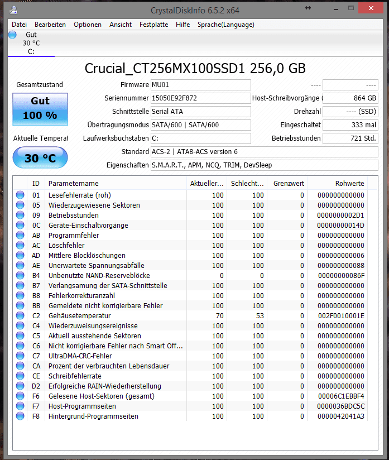Screen dimensions: 389x460
Task: Maximize the CrystalDiskInfo window
Action: click(351, 8)
